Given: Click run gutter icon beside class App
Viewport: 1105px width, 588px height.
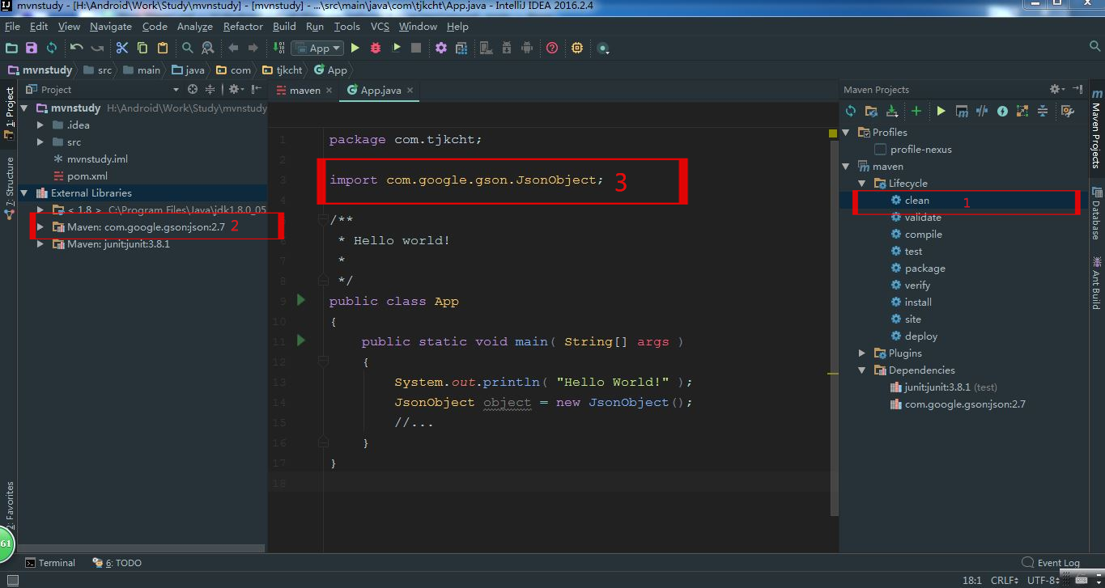Looking at the screenshot, I should 301,300.
